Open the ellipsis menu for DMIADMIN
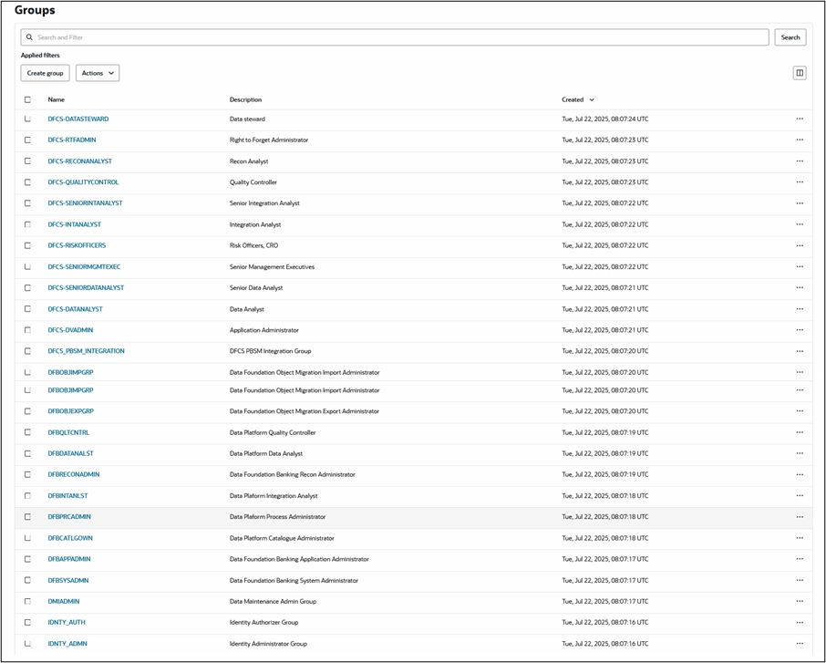Screen dimensions: 826x663 pyautogui.click(x=800, y=601)
